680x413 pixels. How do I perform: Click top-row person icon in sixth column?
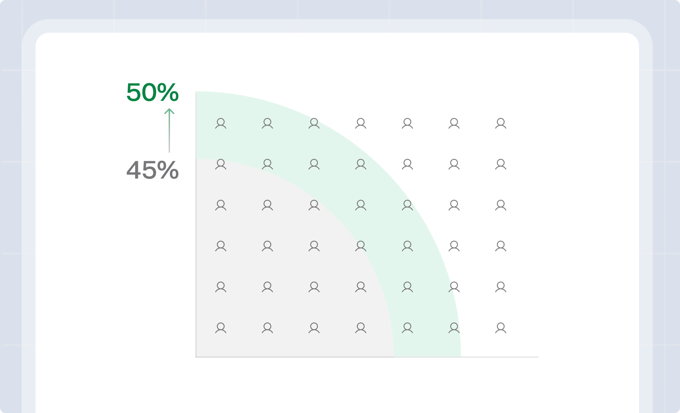click(x=454, y=123)
